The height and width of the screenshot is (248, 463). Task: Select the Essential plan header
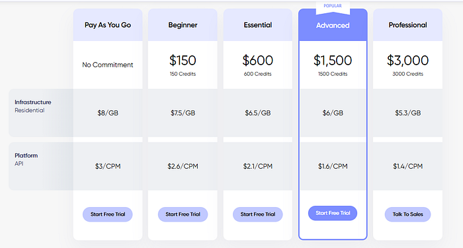[x=258, y=25]
